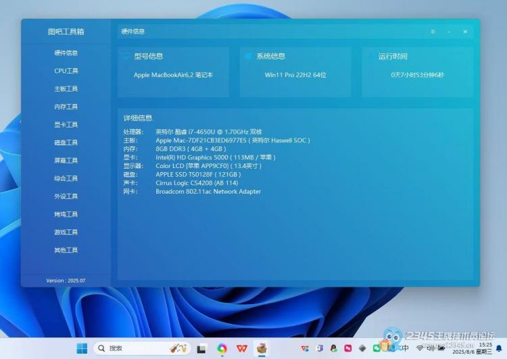This screenshot has width=507, height=359.
Task: Select 外设工具 in the sidebar
Action: [66, 196]
